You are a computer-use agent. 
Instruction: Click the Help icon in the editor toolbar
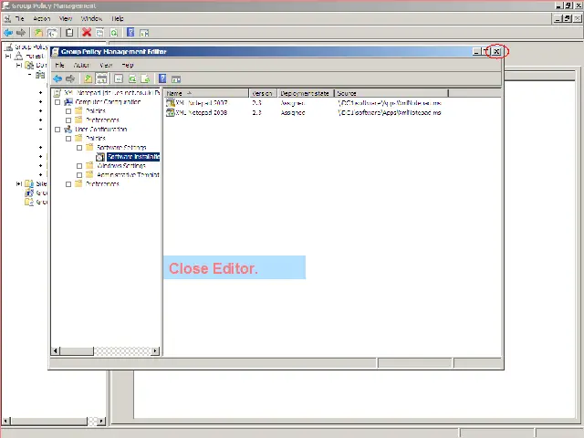coord(162,79)
